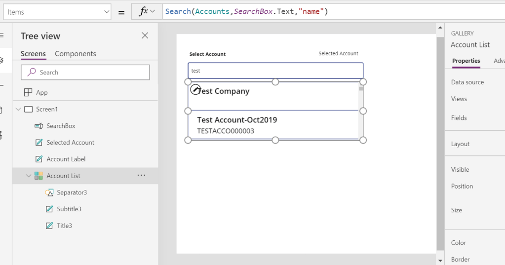Close the Tree view panel
This screenshot has height=265, width=505.
tap(145, 36)
